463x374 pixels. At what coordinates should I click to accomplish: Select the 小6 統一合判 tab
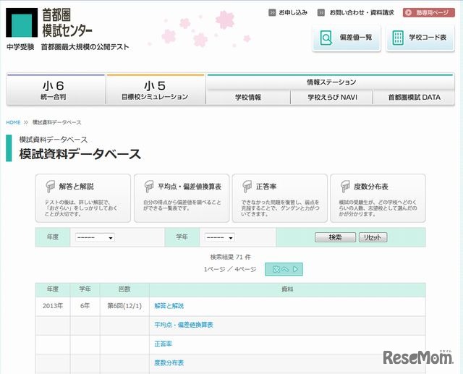(x=56, y=90)
